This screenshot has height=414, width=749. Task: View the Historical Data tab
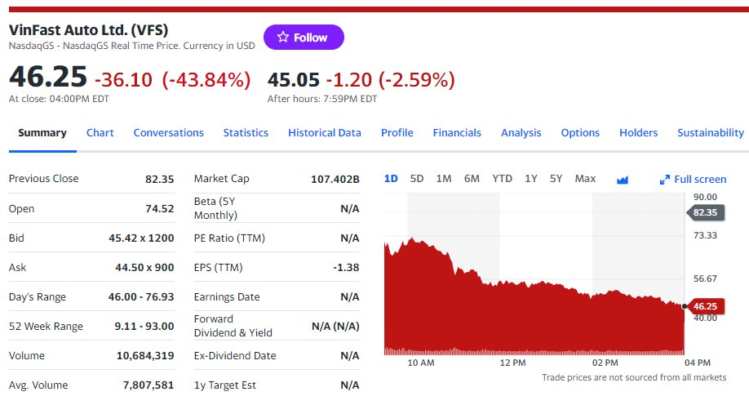[x=325, y=133]
